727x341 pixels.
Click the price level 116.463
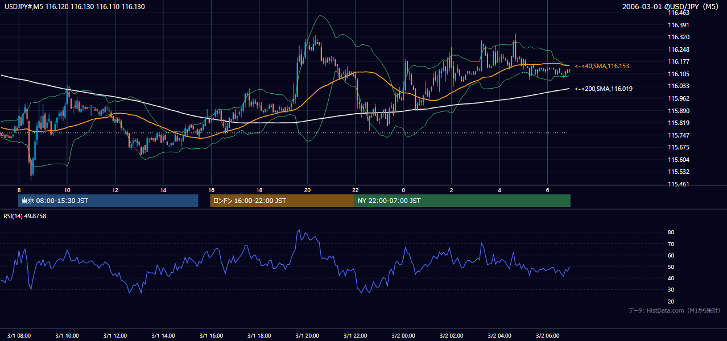click(679, 13)
